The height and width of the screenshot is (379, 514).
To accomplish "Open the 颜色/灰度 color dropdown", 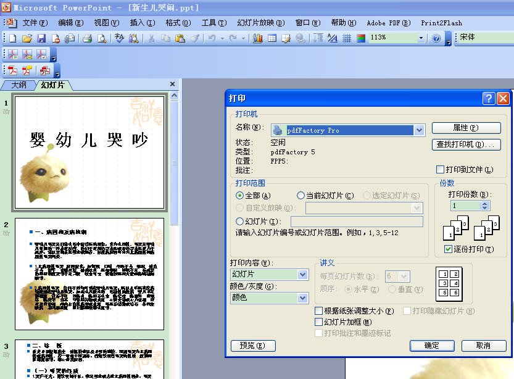I will tap(302, 299).
